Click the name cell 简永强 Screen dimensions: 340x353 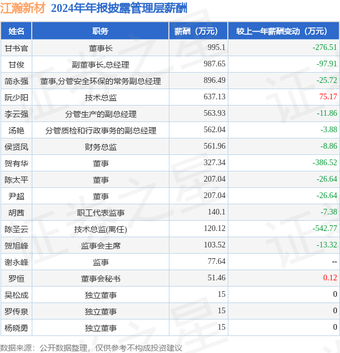coord(16,81)
